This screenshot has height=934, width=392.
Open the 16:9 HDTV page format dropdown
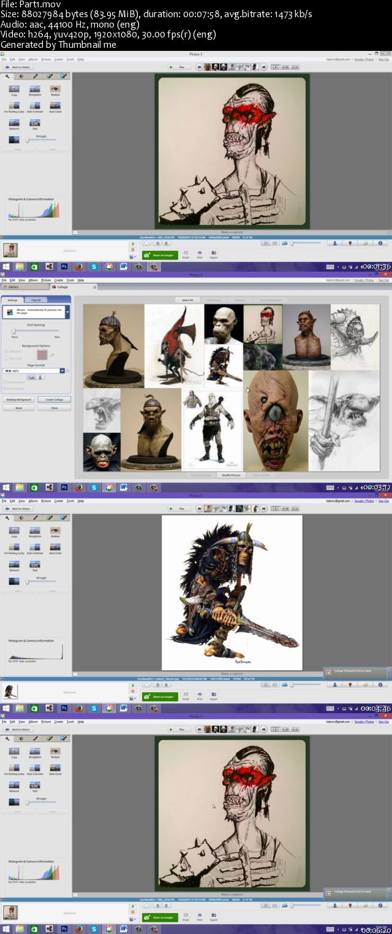[64, 370]
